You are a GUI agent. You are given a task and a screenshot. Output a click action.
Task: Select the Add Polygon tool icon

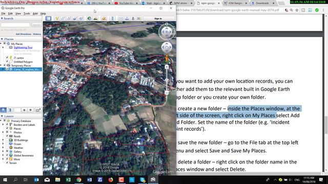pos(63,18)
